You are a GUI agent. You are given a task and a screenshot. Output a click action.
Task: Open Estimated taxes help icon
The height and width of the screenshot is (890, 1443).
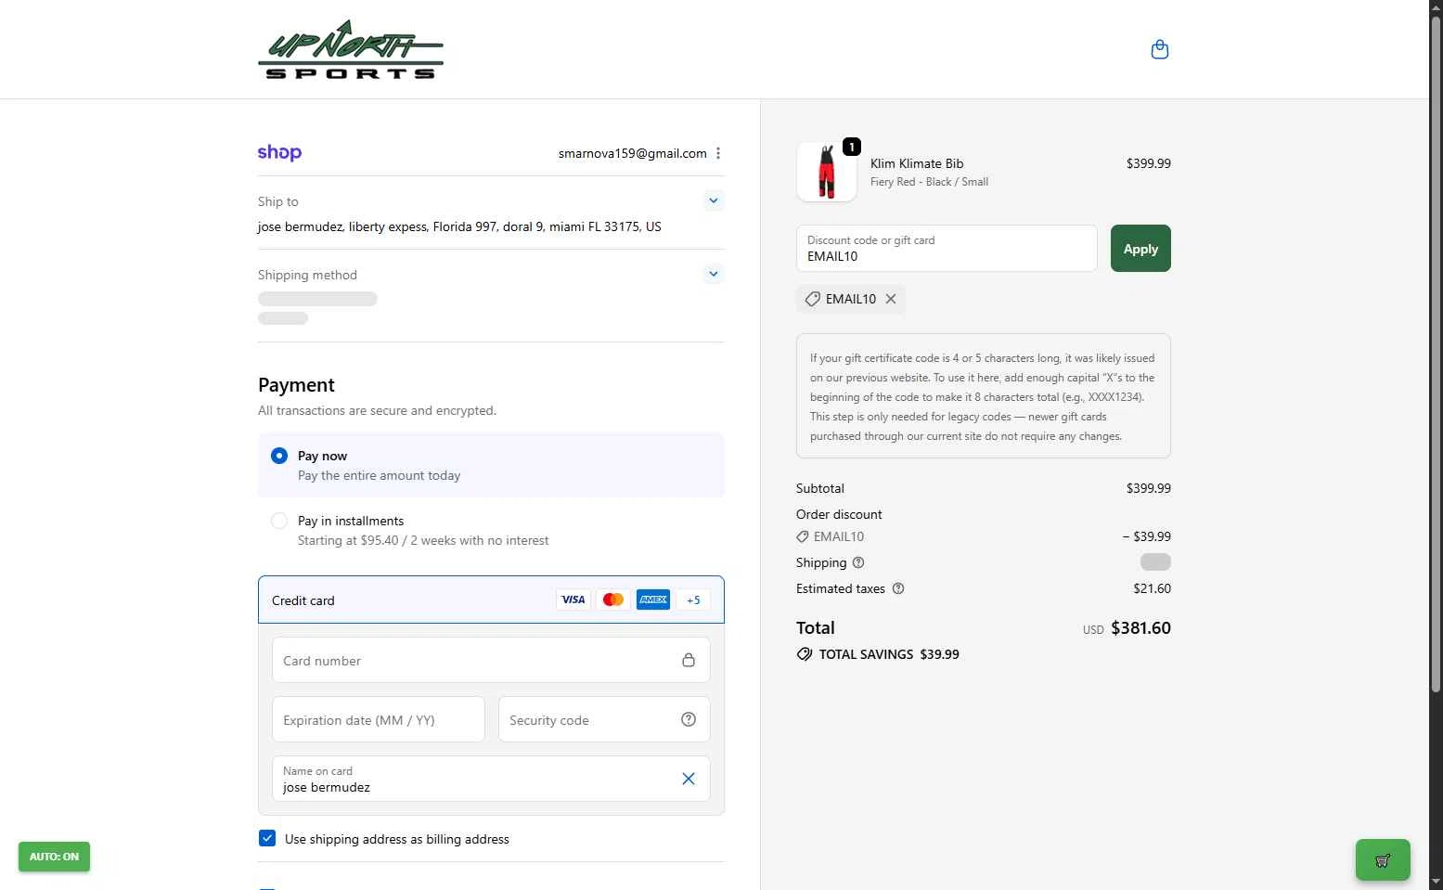[898, 588]
